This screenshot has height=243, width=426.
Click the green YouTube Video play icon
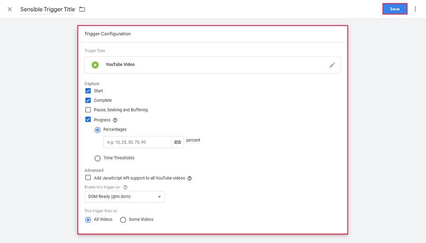pyautogui.click(x=95, y=65)
